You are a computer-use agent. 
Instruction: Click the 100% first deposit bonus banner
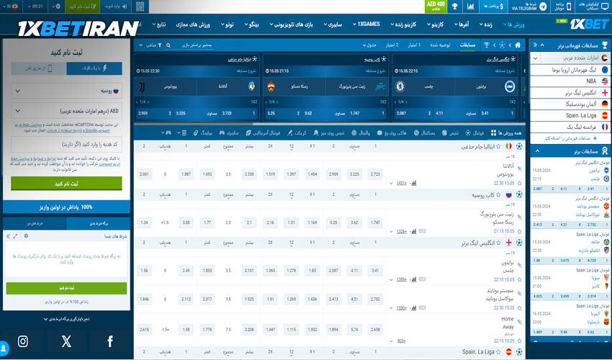pyautogui.click(x=66, y=207)
